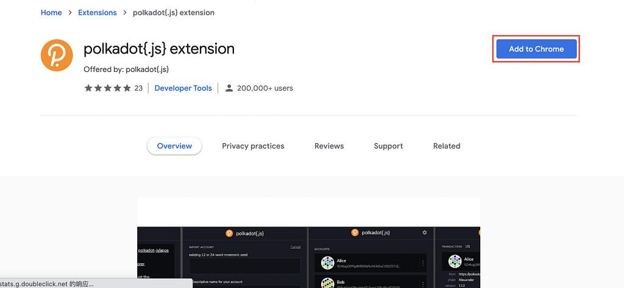Open the Reviews tab

coord(329,146)
